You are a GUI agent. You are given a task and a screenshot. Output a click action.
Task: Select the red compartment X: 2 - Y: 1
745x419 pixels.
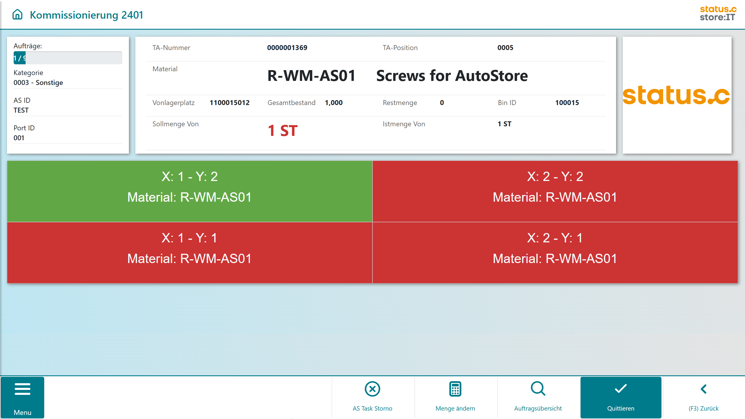tap(555, 253)
